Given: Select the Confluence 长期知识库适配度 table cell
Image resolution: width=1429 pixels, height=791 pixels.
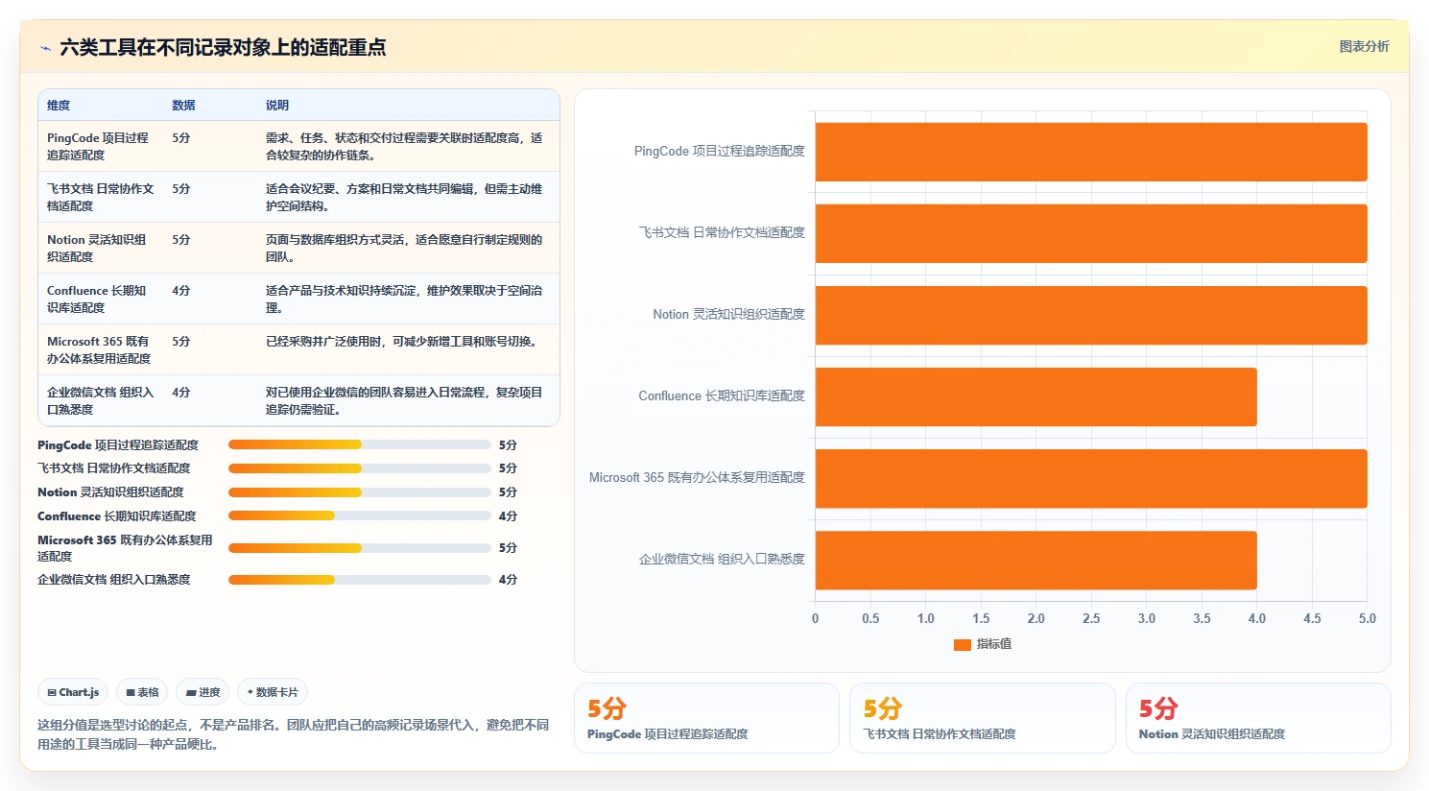Looking at the screenshot, I should (x=100, y=299).
